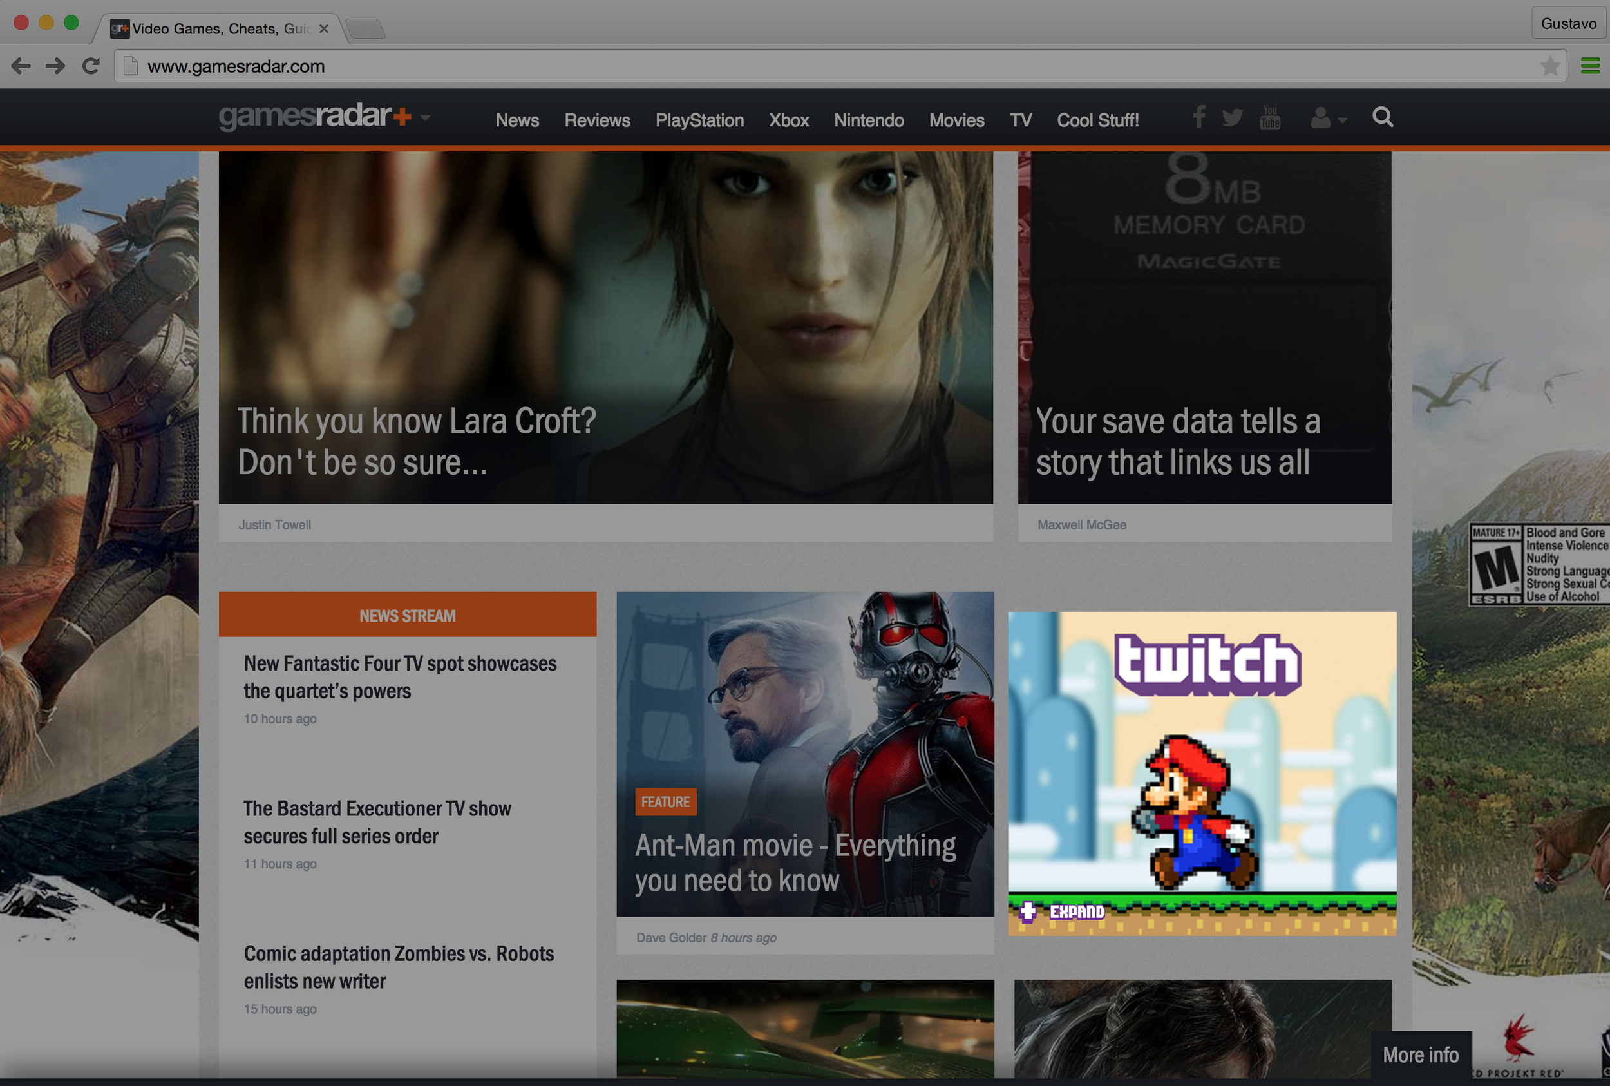The image size is (1610, 1086).
Task: Click the gamesradar+ logo
Action: 315,117
